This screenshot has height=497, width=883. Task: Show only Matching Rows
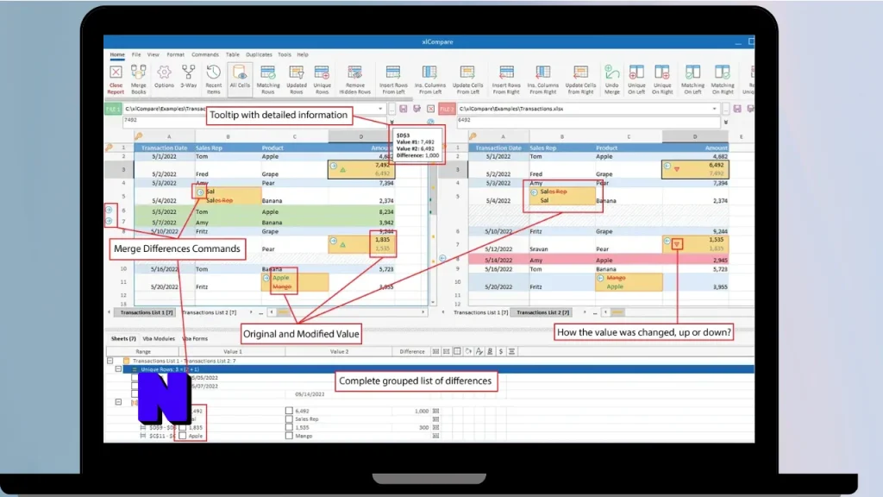(268, 79)
